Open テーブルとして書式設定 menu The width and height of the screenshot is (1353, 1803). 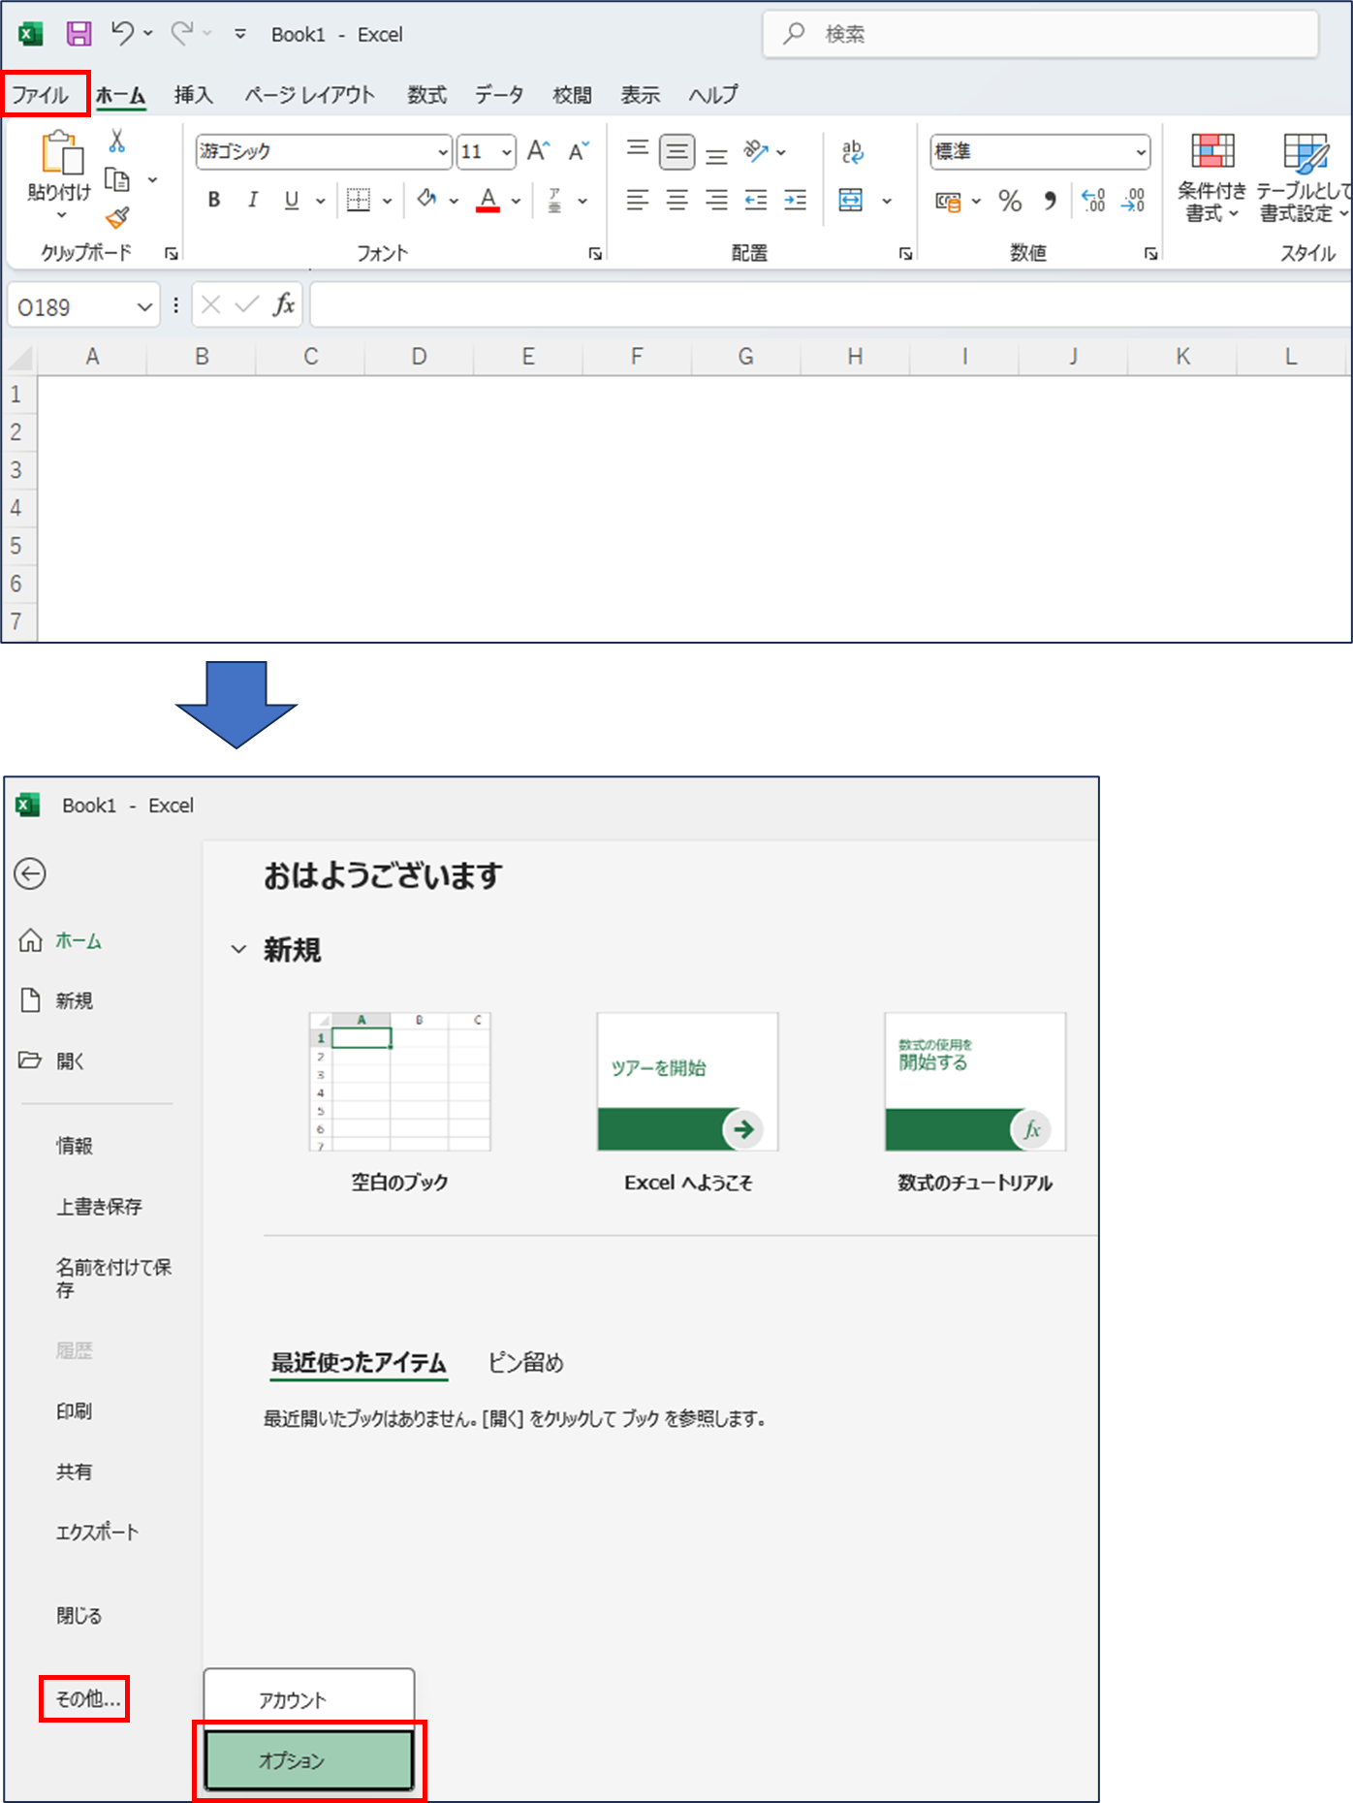click(x=1304, y=178)
